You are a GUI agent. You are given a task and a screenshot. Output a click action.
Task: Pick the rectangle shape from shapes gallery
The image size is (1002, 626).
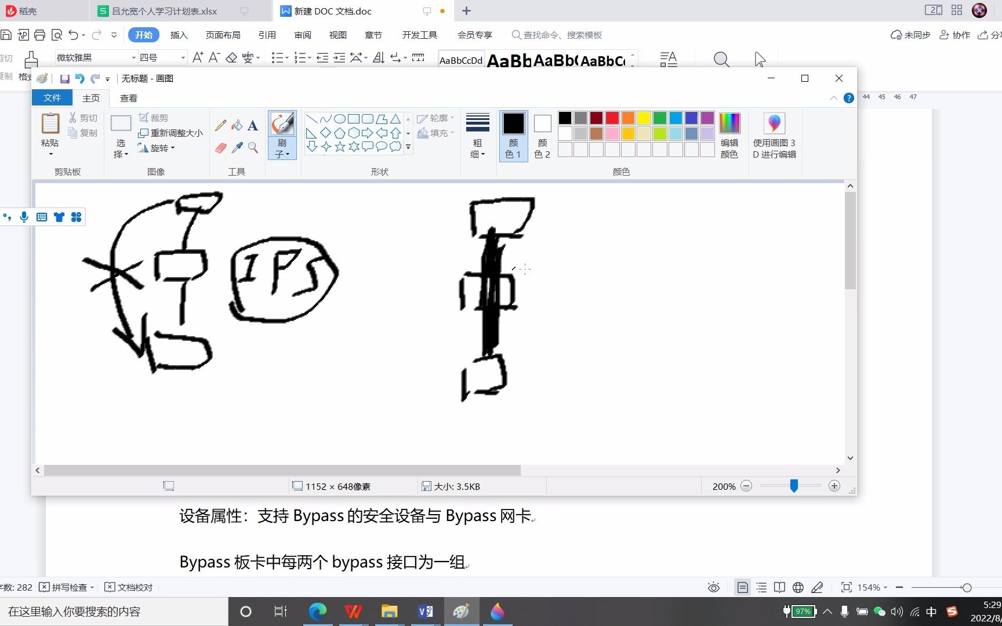coord(354,119)
